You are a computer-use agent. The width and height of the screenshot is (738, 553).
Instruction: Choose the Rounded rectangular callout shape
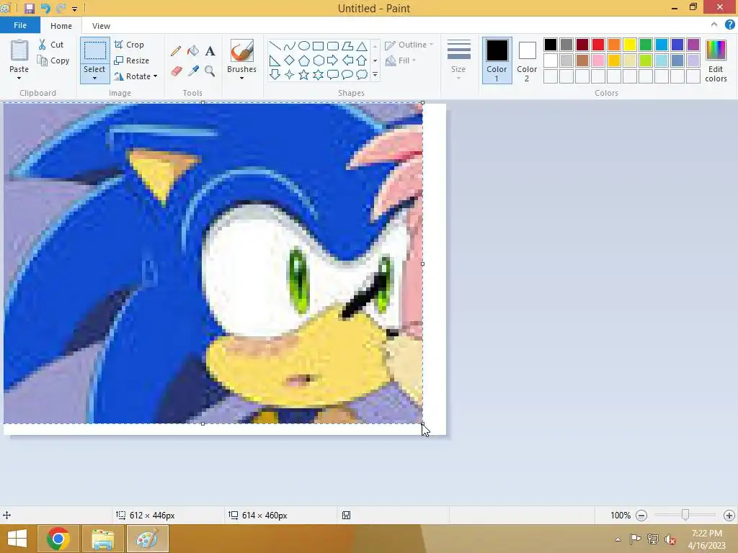click(x=333, y=74)
